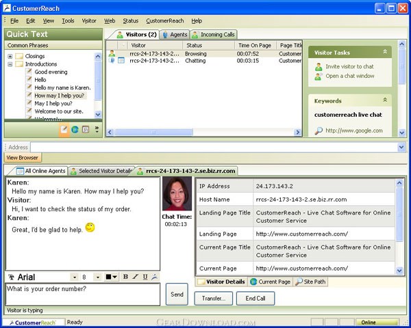Toggle italic formatting

[x=135, y=277]
